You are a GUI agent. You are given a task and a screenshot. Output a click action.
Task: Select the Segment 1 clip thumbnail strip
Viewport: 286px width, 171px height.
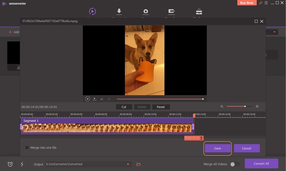point(107,128)
